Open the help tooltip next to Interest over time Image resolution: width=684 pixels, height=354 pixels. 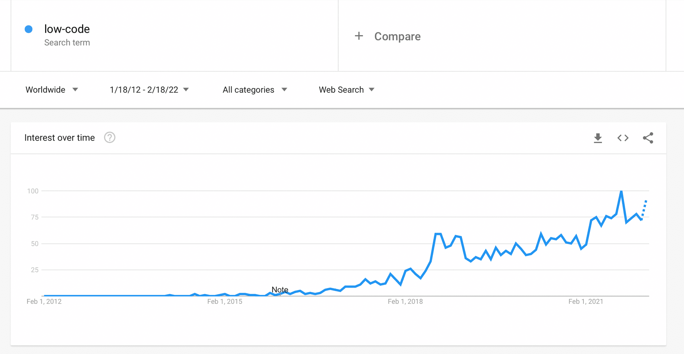pos(109,137)
